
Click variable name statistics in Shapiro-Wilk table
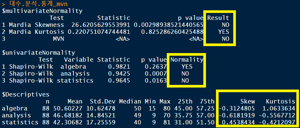tap(75, 81)
